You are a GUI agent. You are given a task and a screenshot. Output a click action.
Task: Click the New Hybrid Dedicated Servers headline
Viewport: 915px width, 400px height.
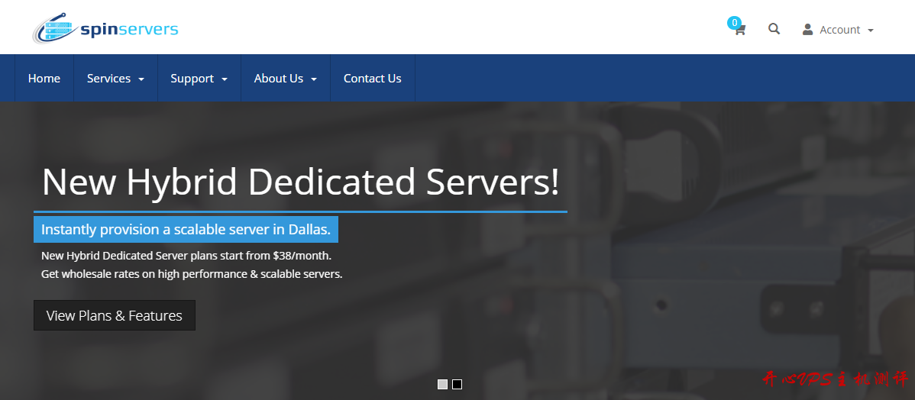[x=300, y=182]
